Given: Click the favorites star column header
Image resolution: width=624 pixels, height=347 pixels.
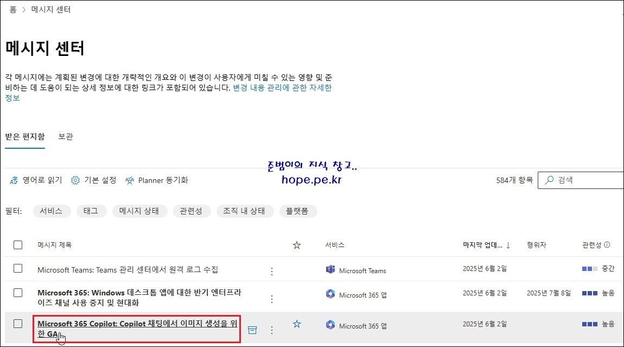Looking at the screenshot, I should click(x=296, y=245).
